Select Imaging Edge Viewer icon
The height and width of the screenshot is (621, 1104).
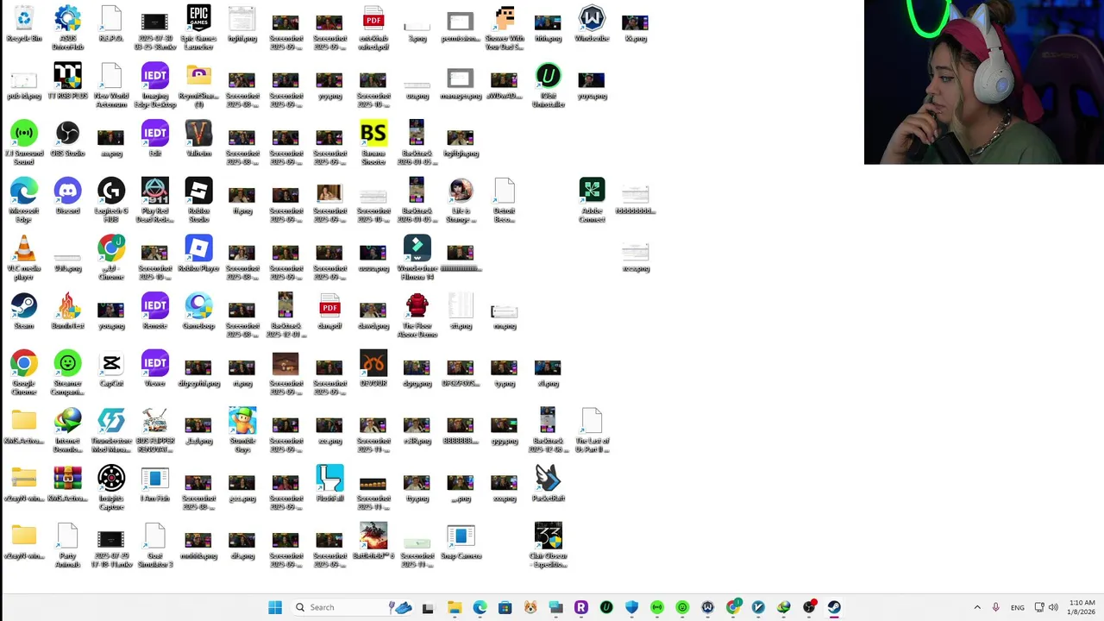[154, 369]
